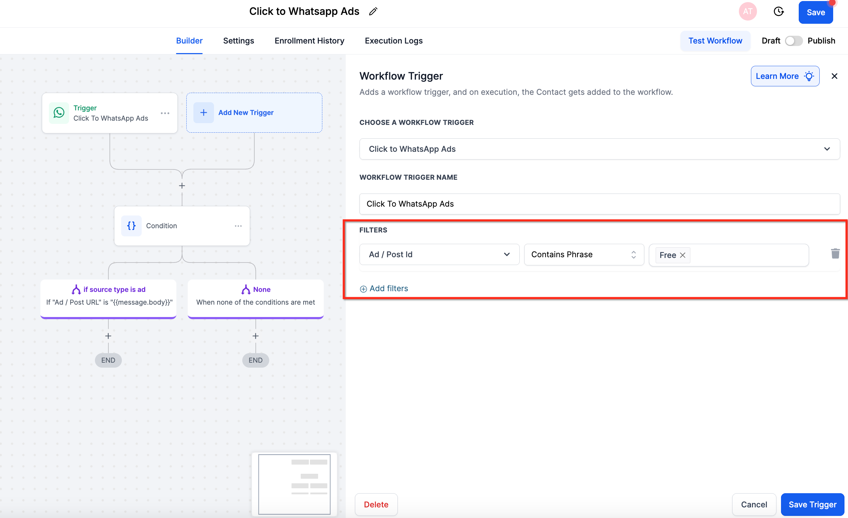This screenshot has height=518, width=848.
Task: Click the pencil icon to rename workflow
Action: 373,12
